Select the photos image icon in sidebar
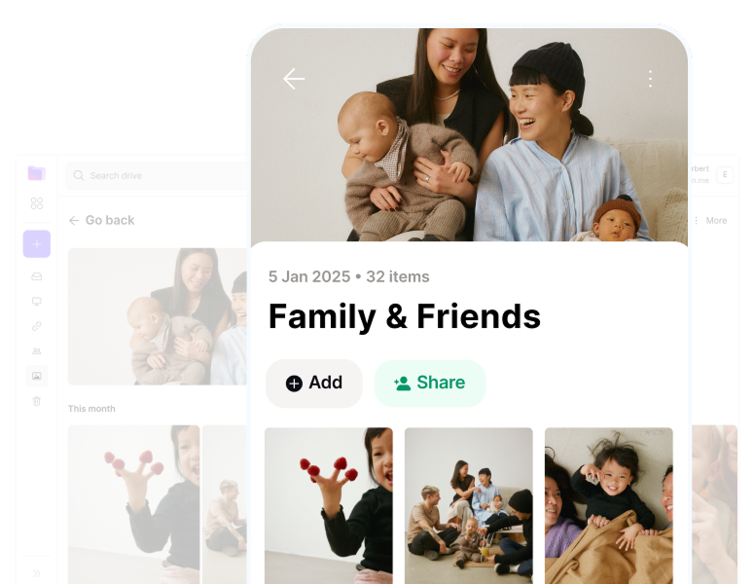Image resolution: width=755 pixels, height=584 pixels. pyautogui.click(x=37, y=376)
